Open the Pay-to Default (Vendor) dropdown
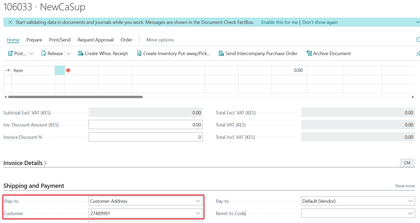Image resolution: width=420 pixels, height=223 pixels. point(410,201)
